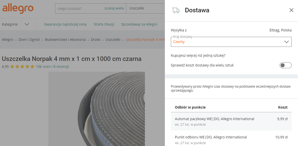This screenshot has height=146, width=298.
Task: Click the Allegro logo
Action: [x=18, y=9]
